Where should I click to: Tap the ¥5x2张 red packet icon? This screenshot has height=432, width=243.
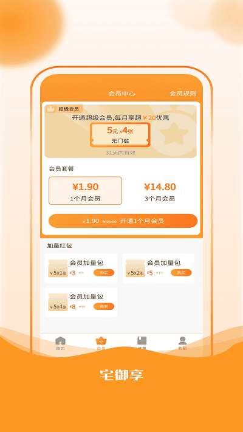pyautogui.click(x=135, y=268)
